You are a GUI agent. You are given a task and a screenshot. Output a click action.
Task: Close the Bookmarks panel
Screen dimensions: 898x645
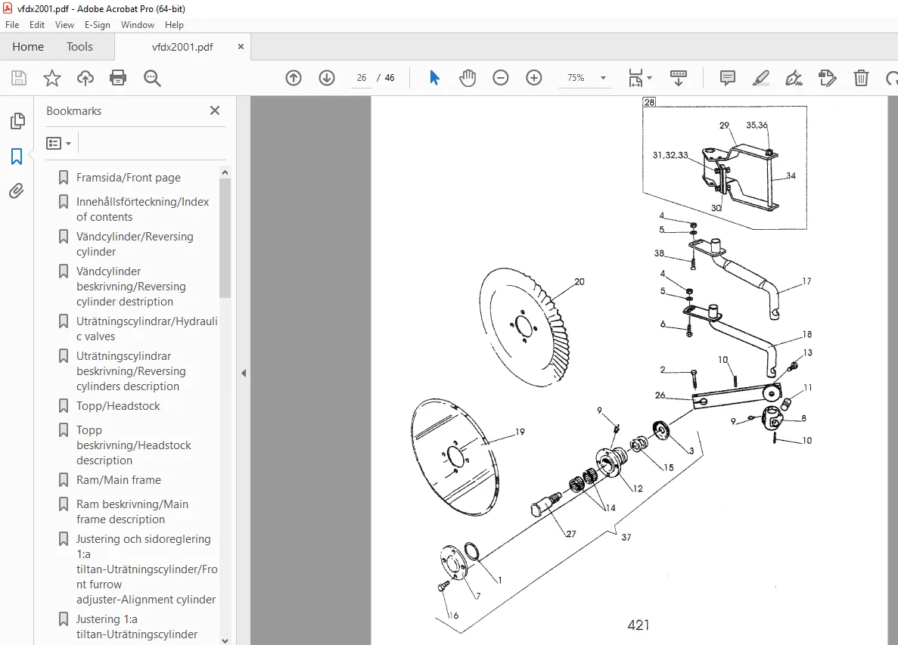click(x=215, y=110)
